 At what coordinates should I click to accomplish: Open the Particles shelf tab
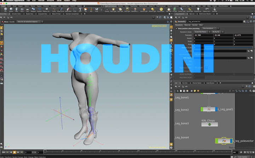[x=120, y=6]
